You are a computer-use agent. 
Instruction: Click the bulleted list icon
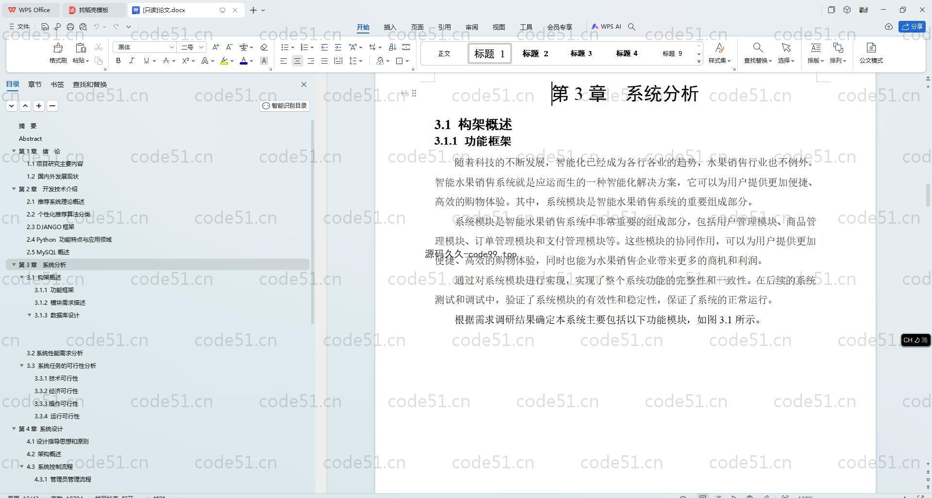click(x=285, y=47)
